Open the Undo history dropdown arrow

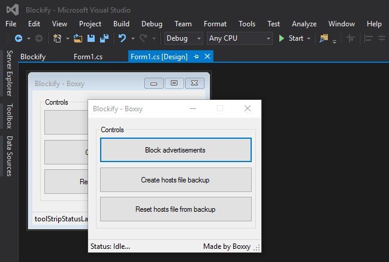point(133,38)
